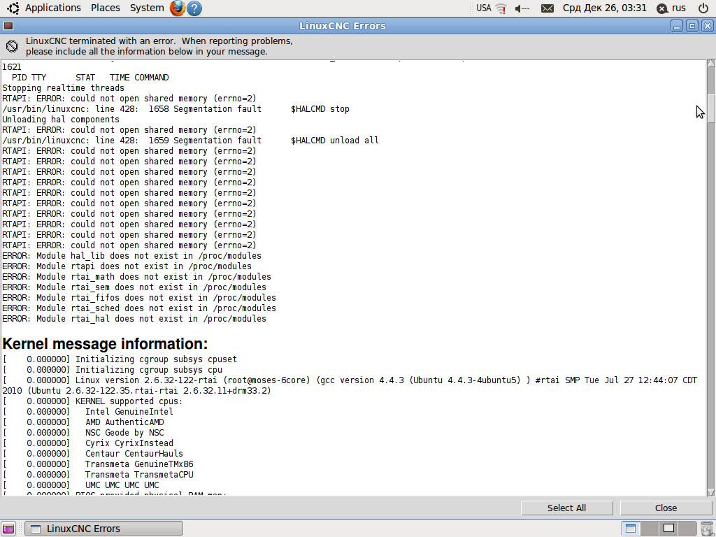Image resolution: width=716 pixels, height=537 pixels.
Task: Click the power shutdown icon
Action: (x=703, y=8)
